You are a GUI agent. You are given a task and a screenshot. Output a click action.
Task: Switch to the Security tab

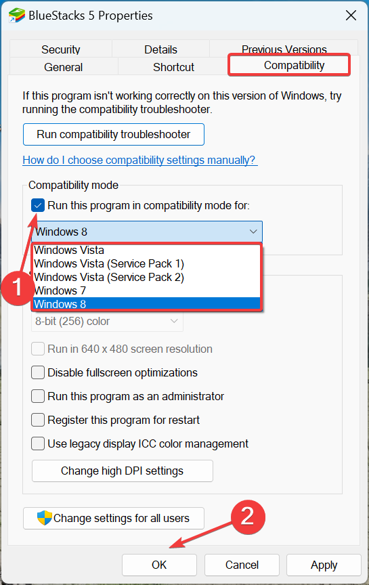[x=61, y=49]
